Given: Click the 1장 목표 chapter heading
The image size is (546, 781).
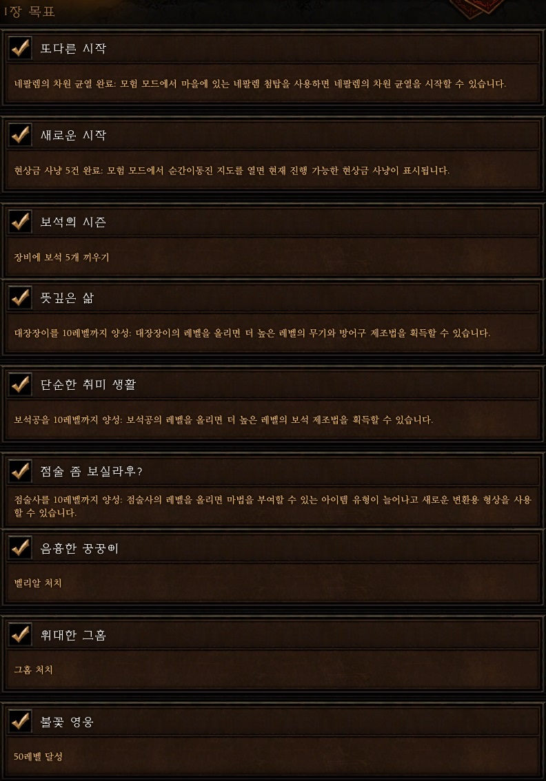Looking at the screenshot, I should 29,12.
